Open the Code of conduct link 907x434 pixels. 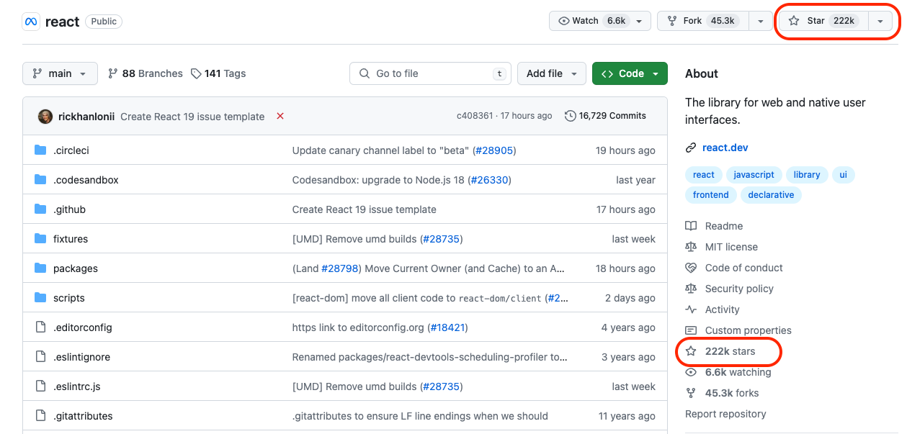(743, 268)
